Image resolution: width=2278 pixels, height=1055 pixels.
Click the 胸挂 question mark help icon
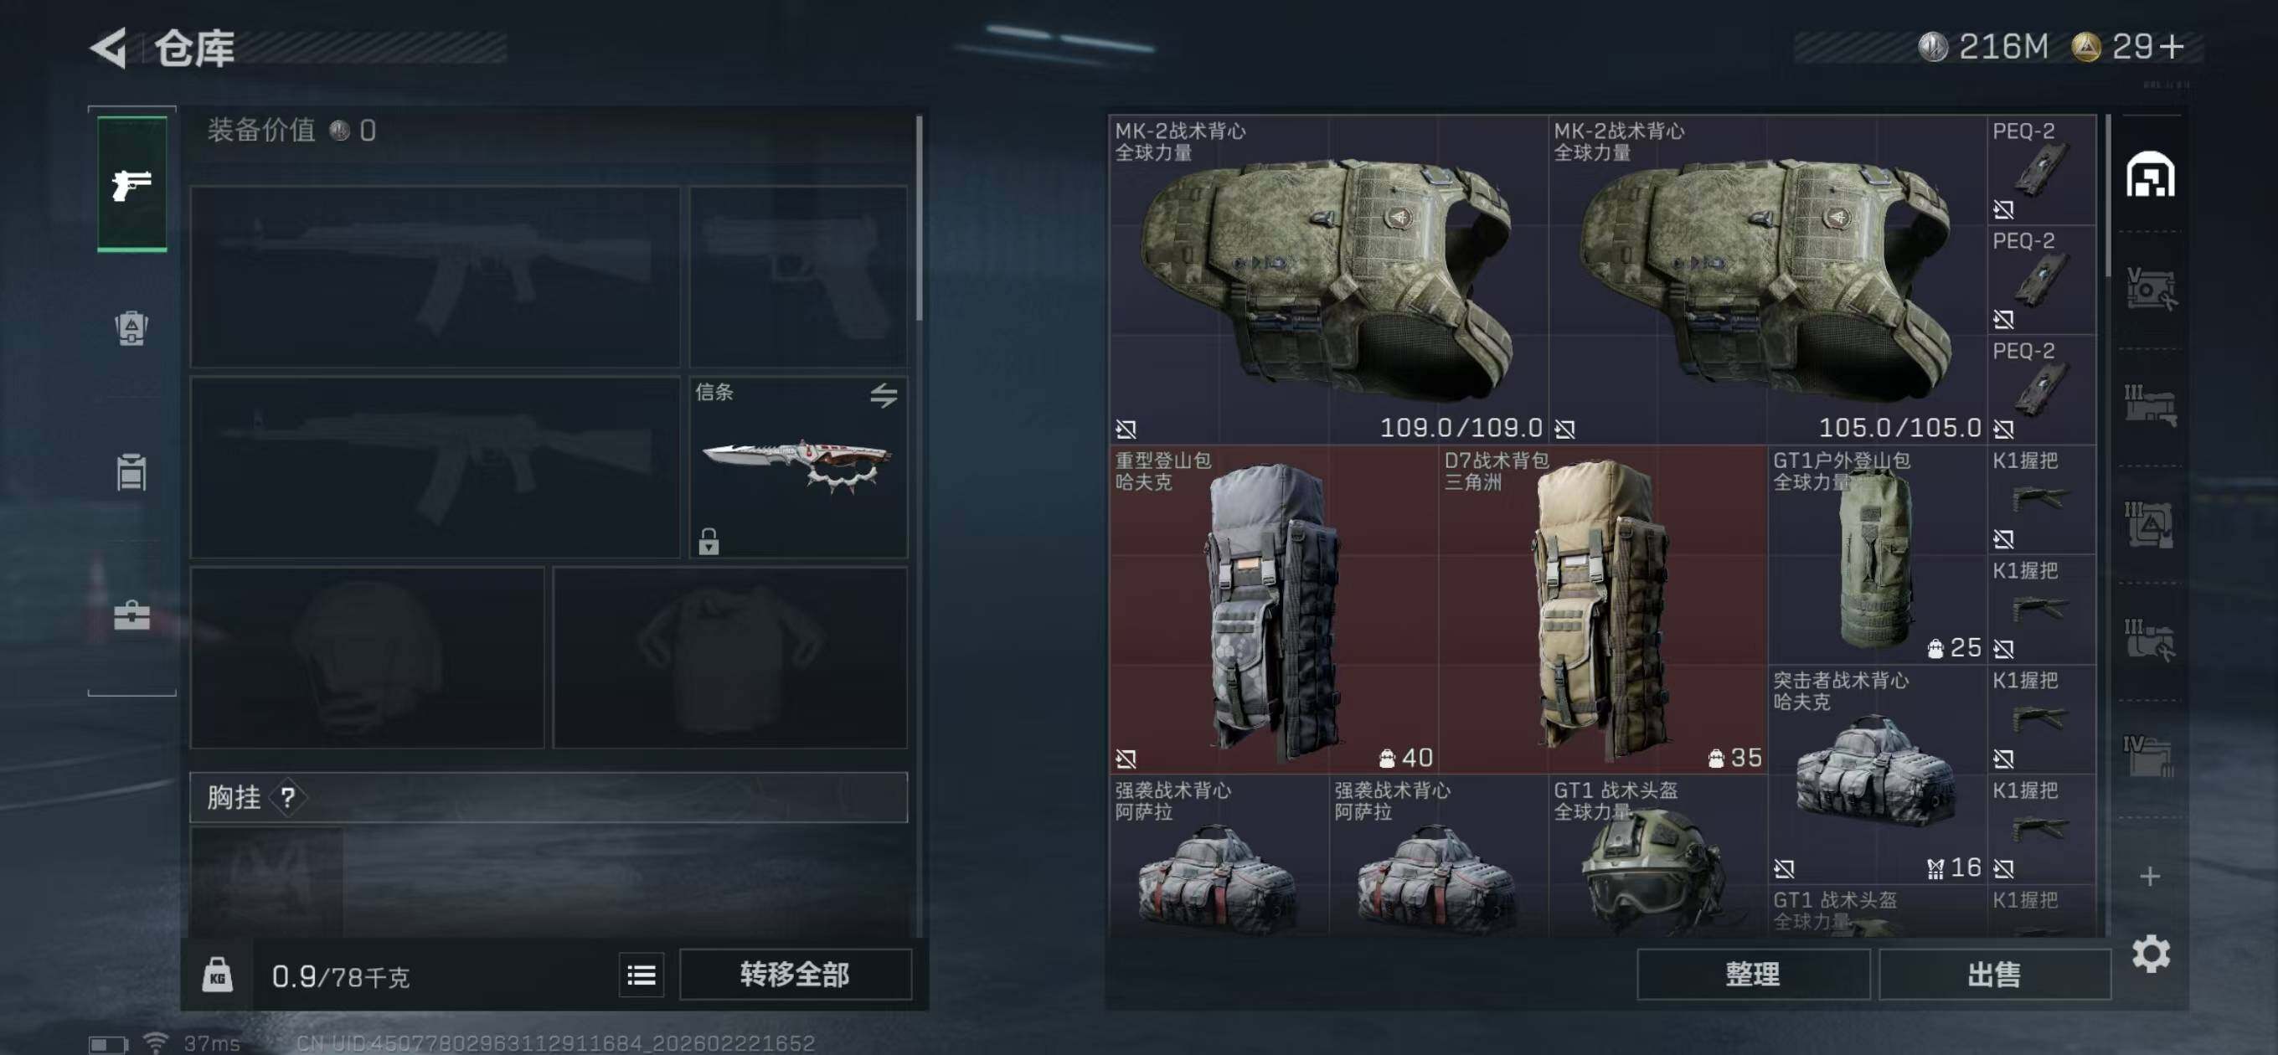[287, 798]
